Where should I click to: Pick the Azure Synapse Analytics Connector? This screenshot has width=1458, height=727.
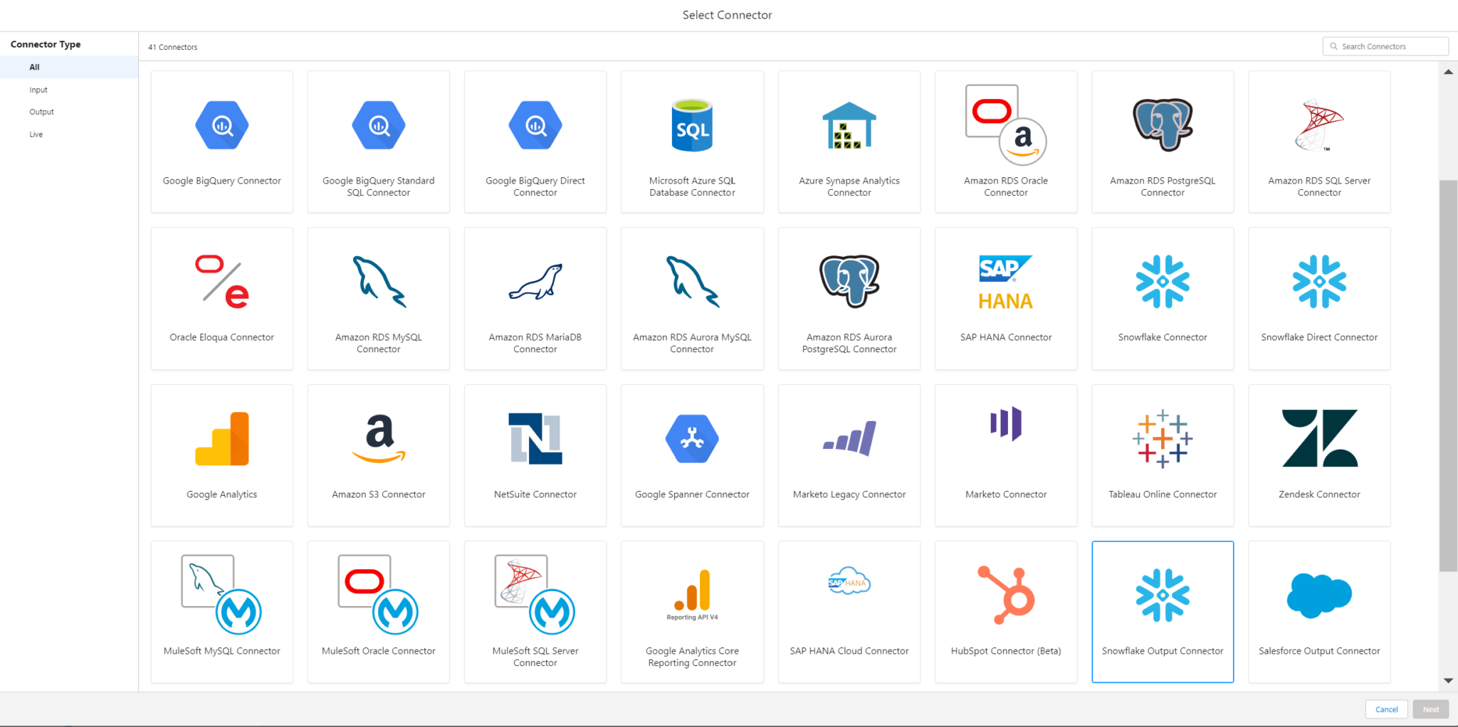coord(849,141)
